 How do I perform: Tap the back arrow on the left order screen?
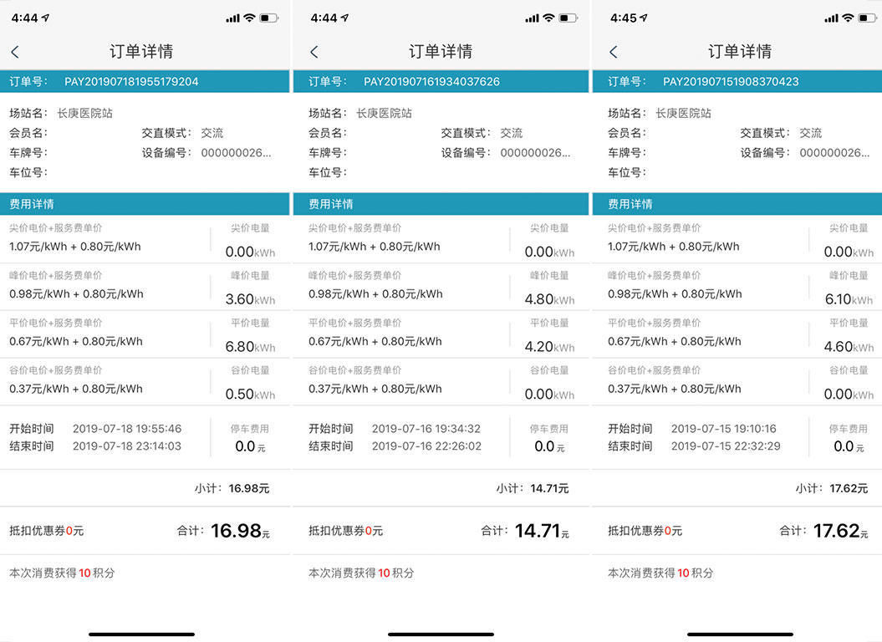point(15,51)
